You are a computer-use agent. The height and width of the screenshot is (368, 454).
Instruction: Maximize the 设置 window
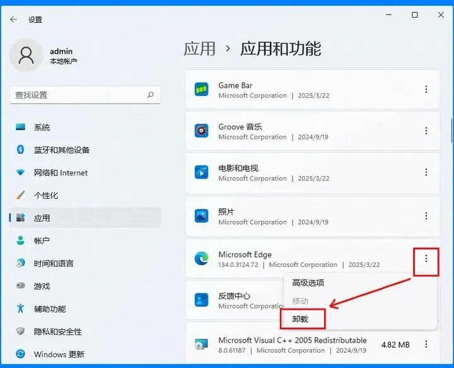(x=415, y=15)
